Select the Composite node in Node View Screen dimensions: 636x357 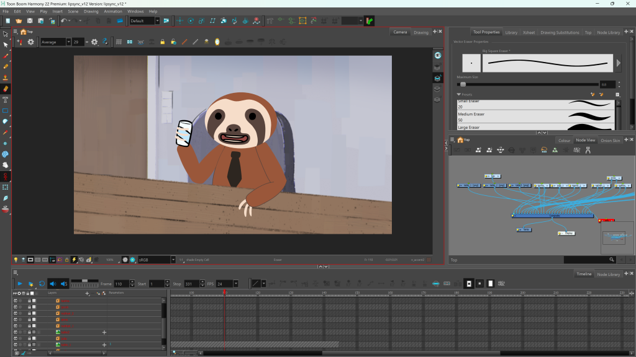(x=553, y=216)
